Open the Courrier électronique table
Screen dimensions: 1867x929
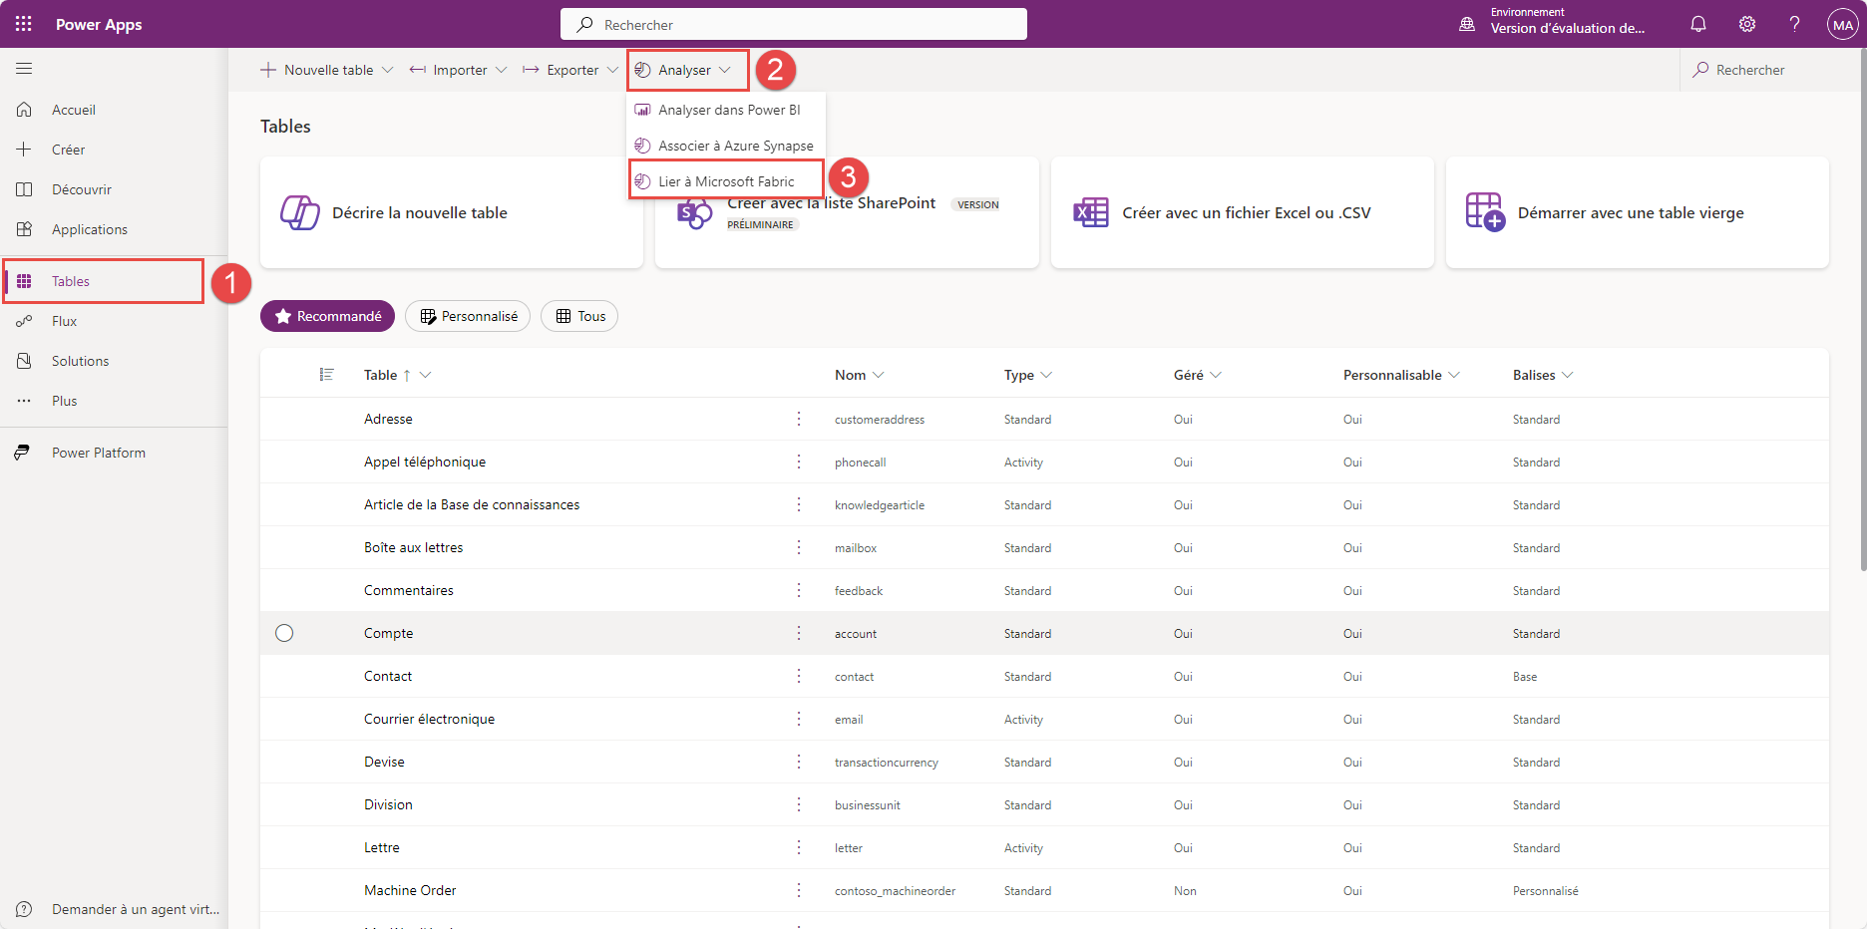coord(429,719)
